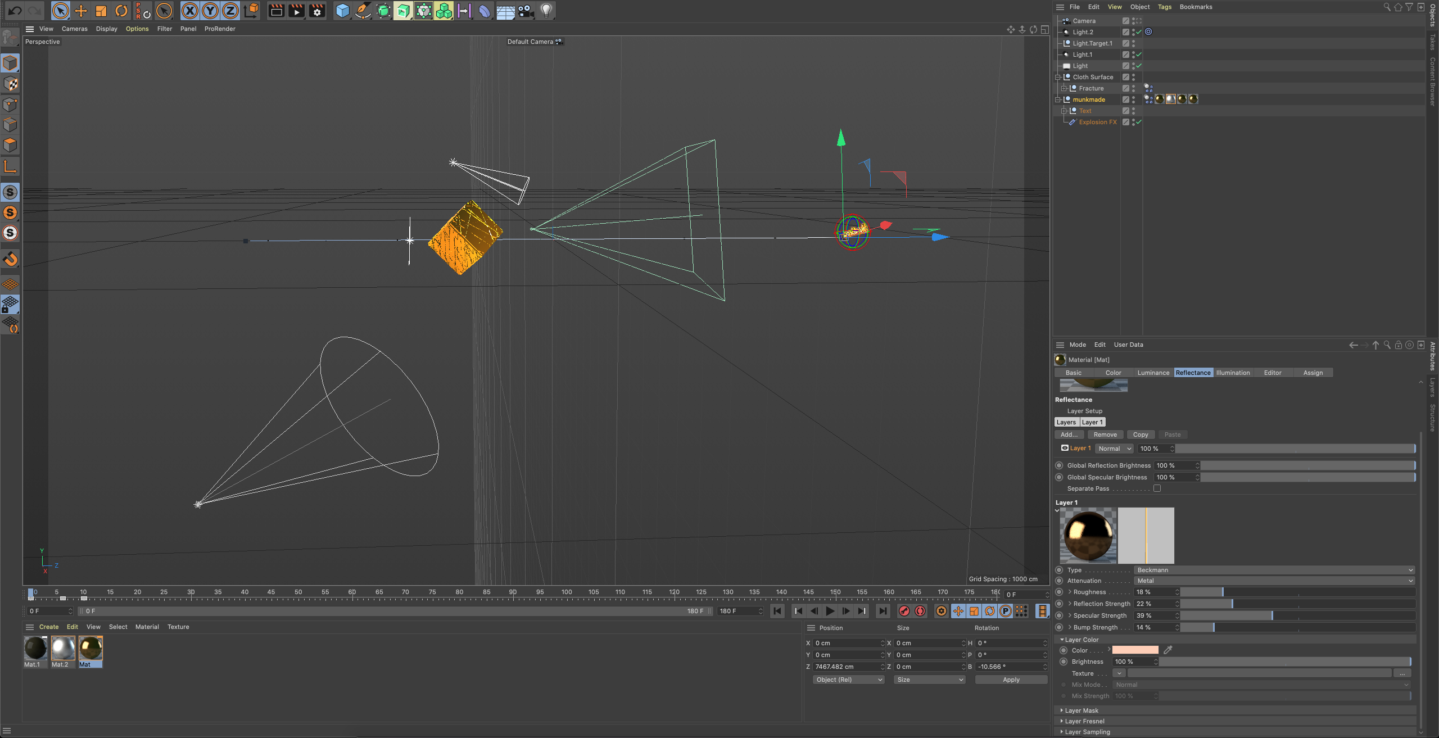The width and height of the screenshot is (1439, 738).
Task: Click the Copy button in Layer Setup
Action: (1141, 434)
